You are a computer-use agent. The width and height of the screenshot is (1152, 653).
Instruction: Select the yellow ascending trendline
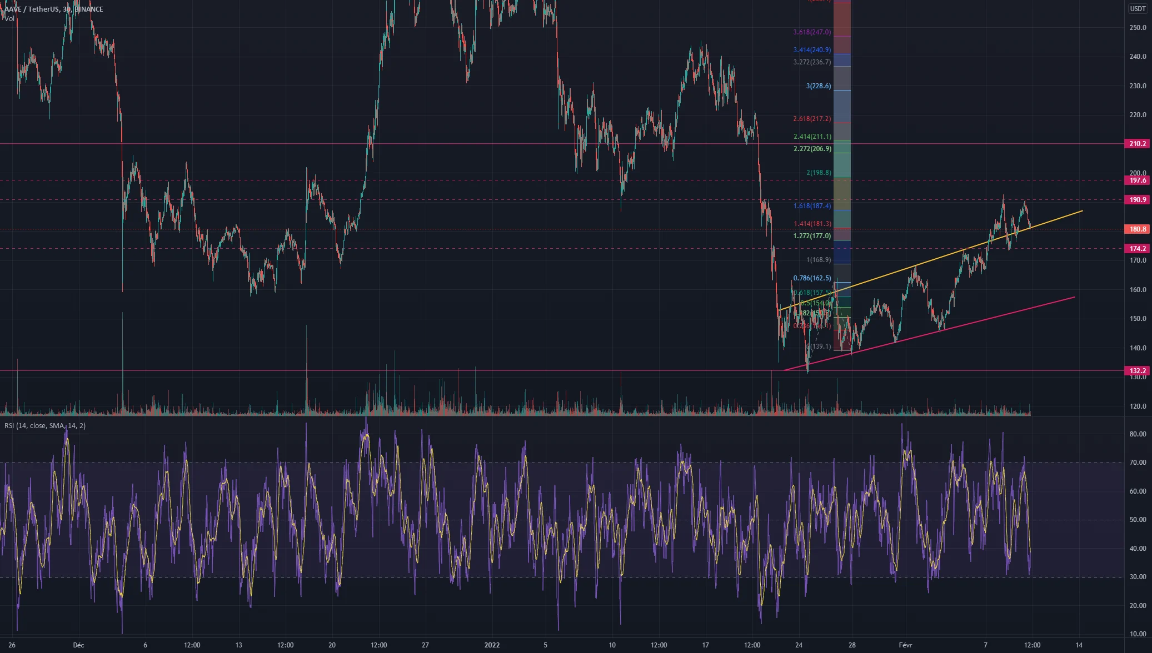pos(931,260)
